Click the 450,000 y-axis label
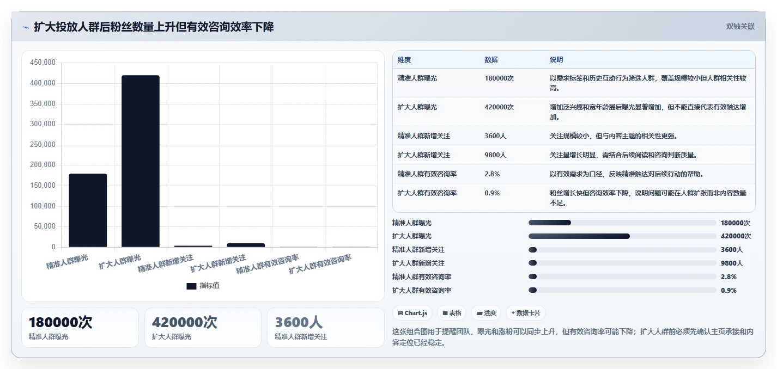 point(43,63)
